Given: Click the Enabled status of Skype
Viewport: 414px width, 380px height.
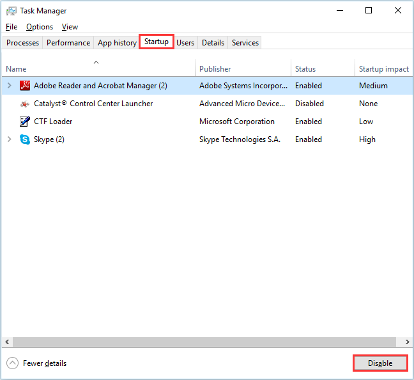Looking at the screenshot, I should click(x=309, y=139).
